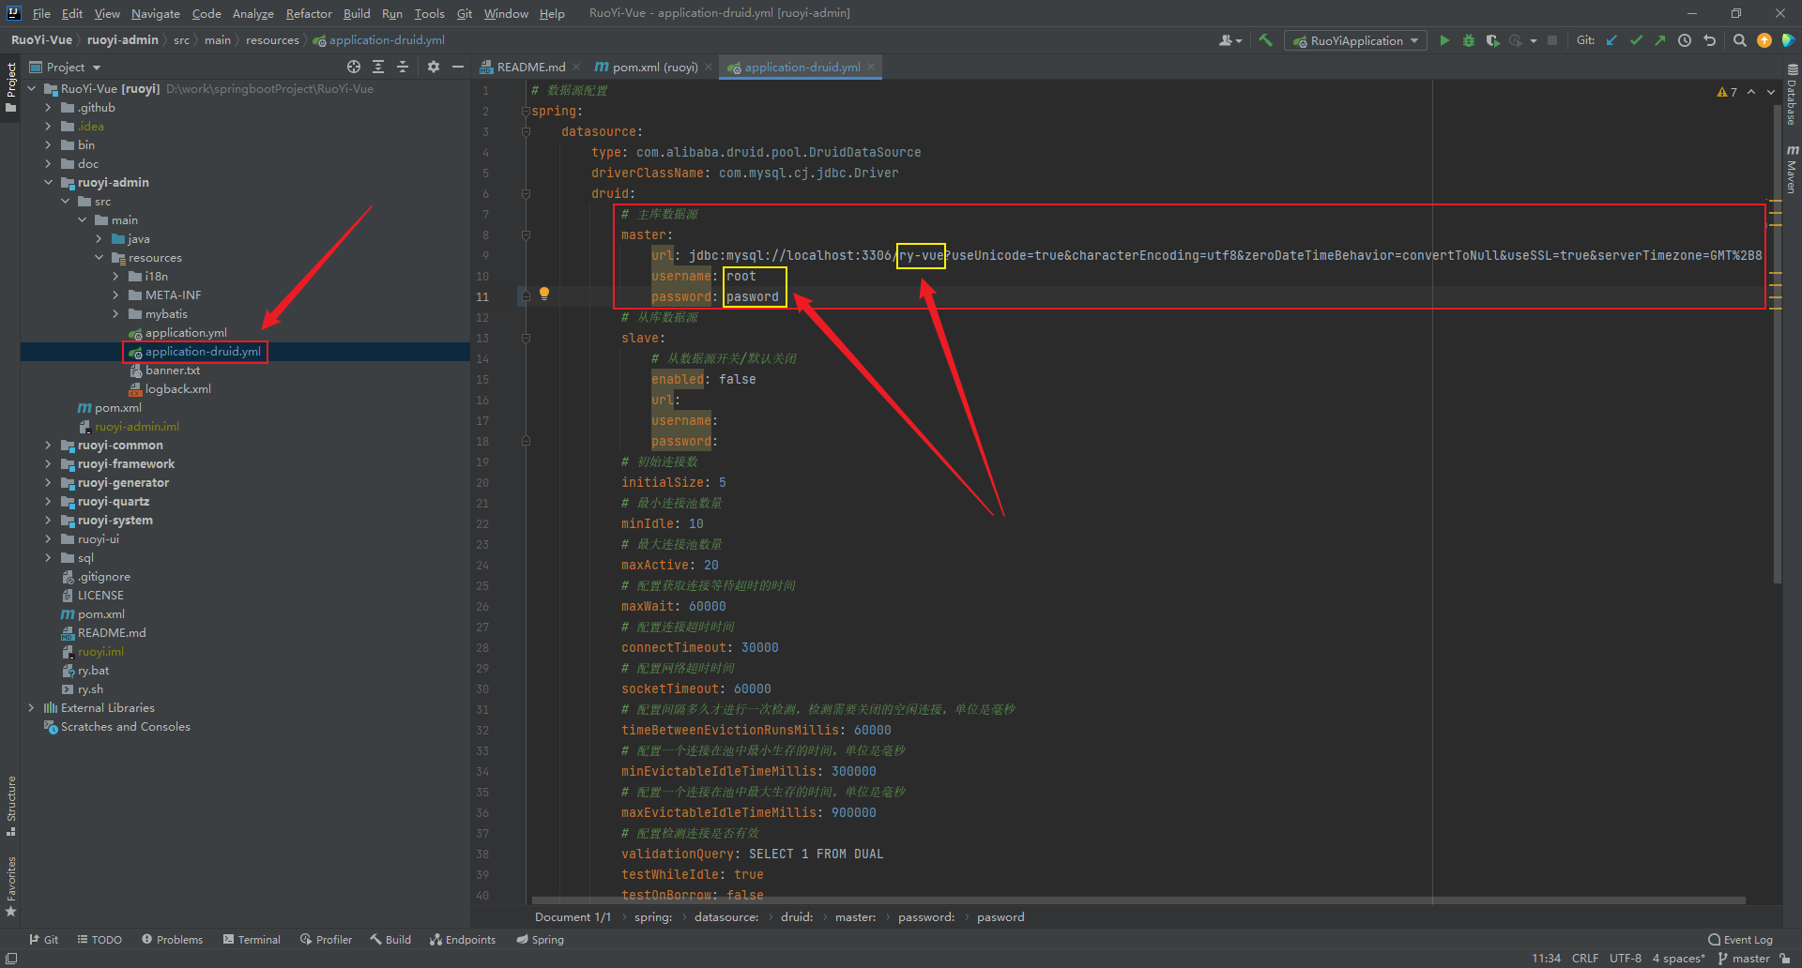Click the Git update project arrow
The height and width of the screenshot is (968, 1802).
click(x=1611, y=40)
